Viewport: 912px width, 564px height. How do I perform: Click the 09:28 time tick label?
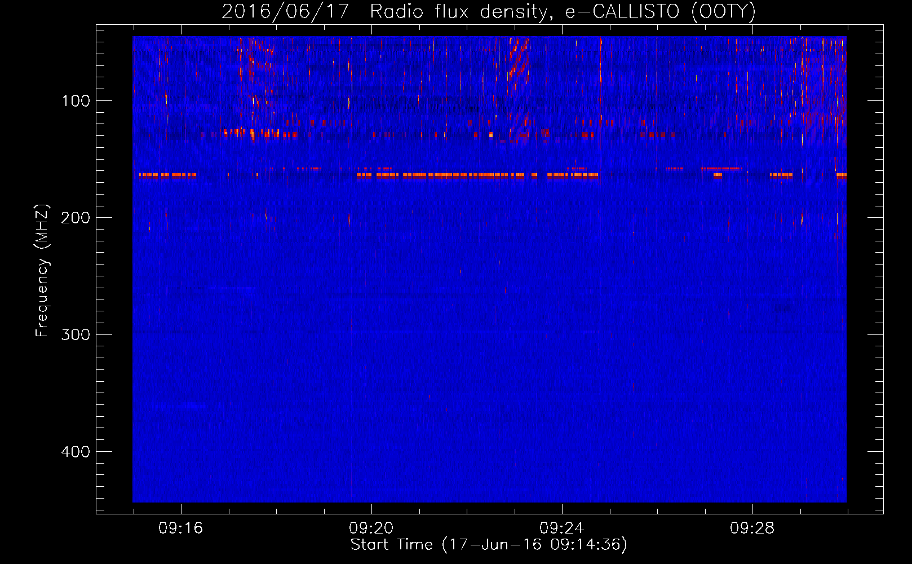click(752, 528)
